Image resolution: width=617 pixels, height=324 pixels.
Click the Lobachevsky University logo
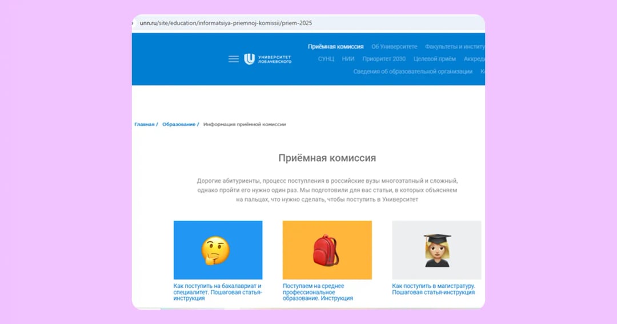coord(267,59)
